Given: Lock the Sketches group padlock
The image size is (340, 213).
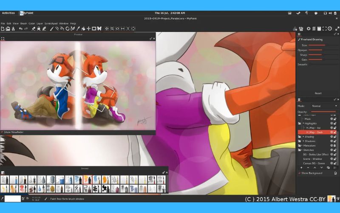Looking at the screenshot, I should coord(335,150).
